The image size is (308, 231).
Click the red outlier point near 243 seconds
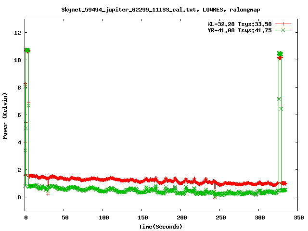point(215,197)
